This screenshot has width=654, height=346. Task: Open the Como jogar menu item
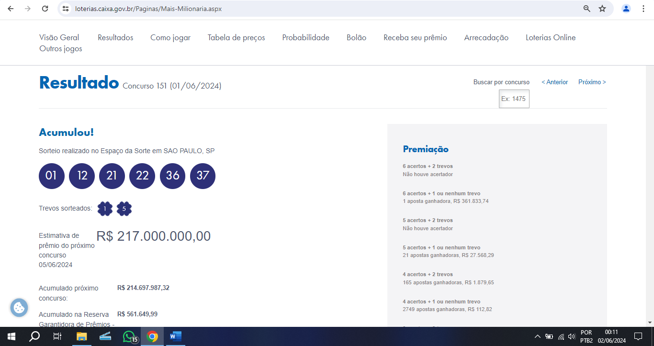point(170,37)
